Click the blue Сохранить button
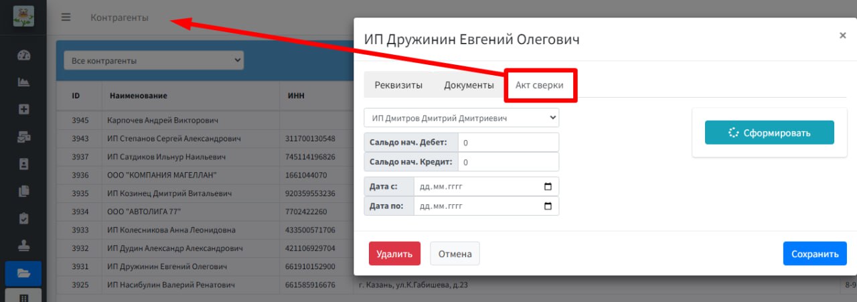 (815, 254)
